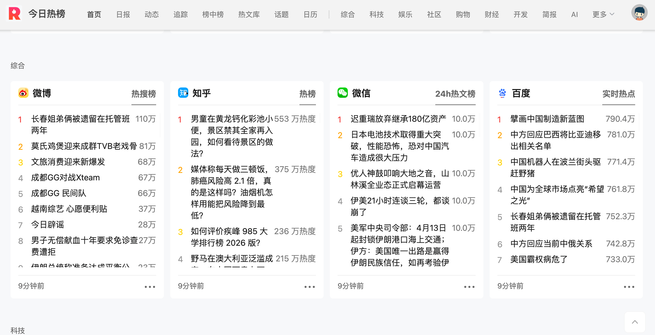
Task: Open the three-dot menu on Zhihu card
Action: (x=309, y=287)
